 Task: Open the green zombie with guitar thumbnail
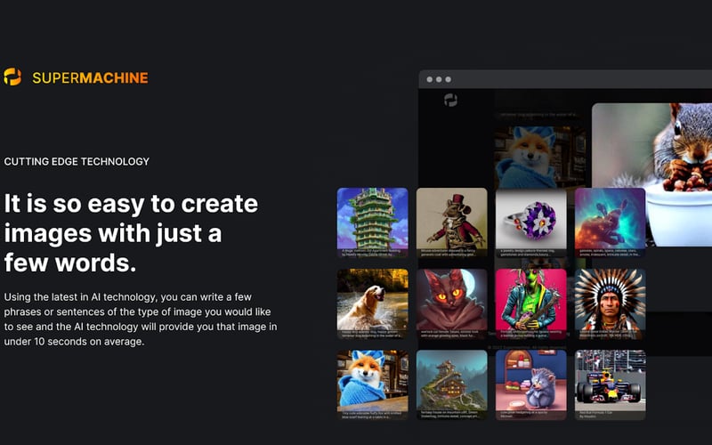tap(530, 303)
